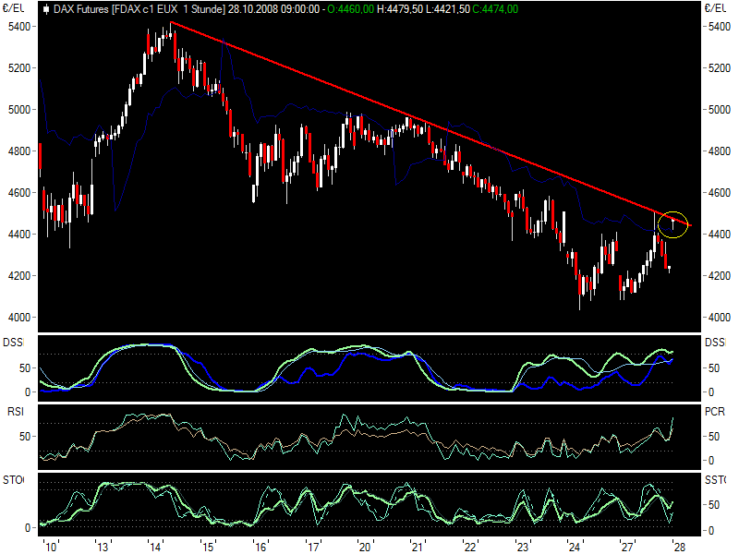Click the close value C:4474,00
Screen dimensions: 739x554
coord(495,9)
